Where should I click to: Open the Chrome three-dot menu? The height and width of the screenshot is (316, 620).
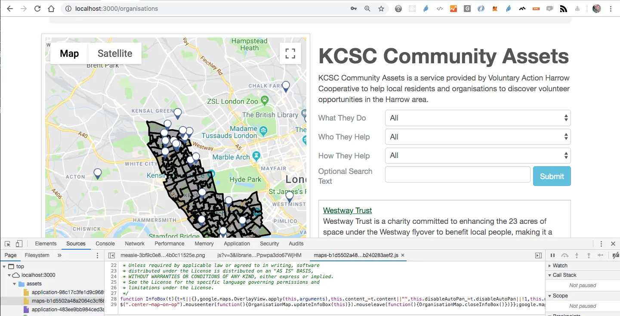pyautogui.click(x=611, y=9)
